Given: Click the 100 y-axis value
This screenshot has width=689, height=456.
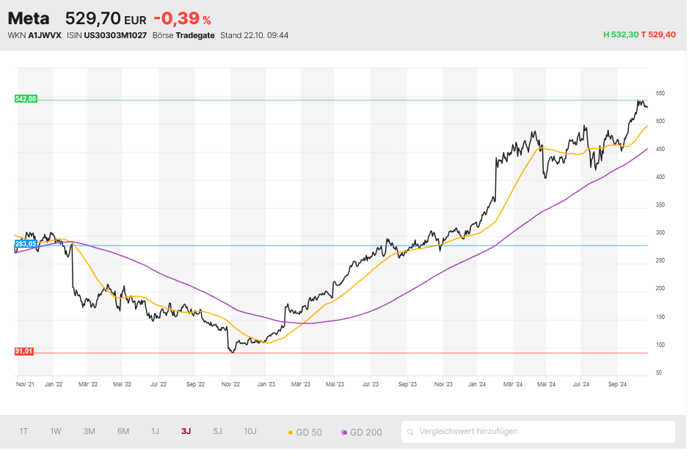Looking at the screenshot, I should point(660,345).
